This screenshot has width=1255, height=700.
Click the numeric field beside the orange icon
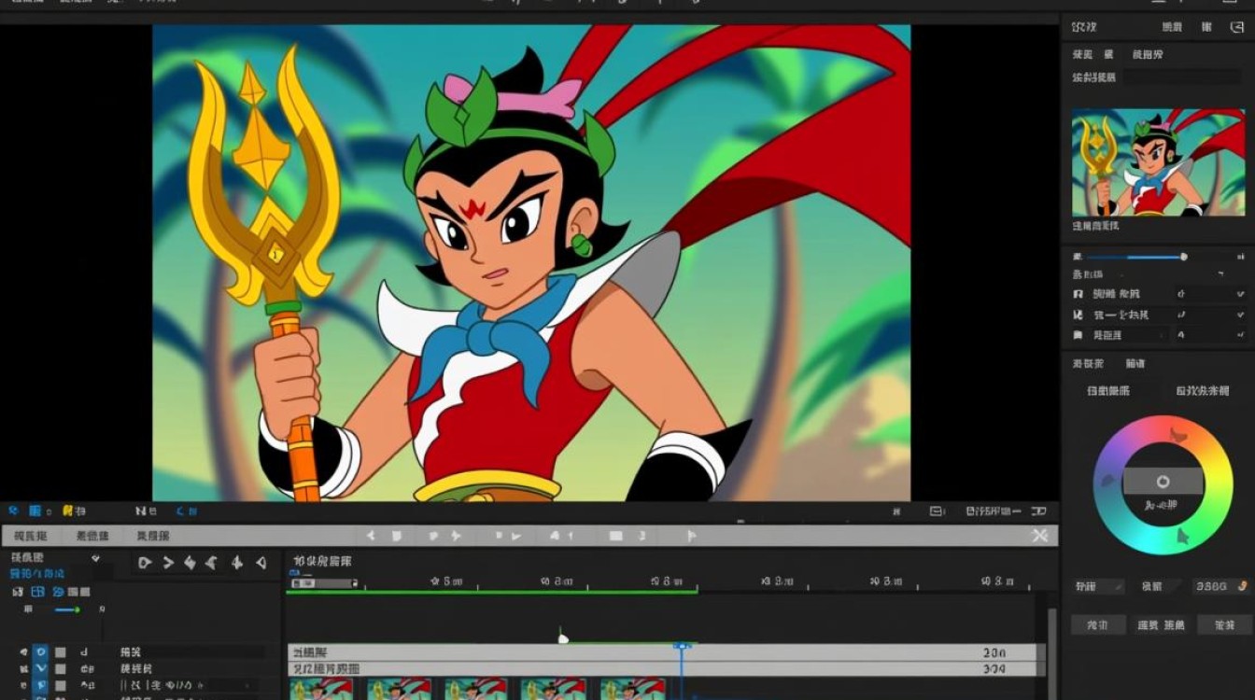coord(1212,586)
